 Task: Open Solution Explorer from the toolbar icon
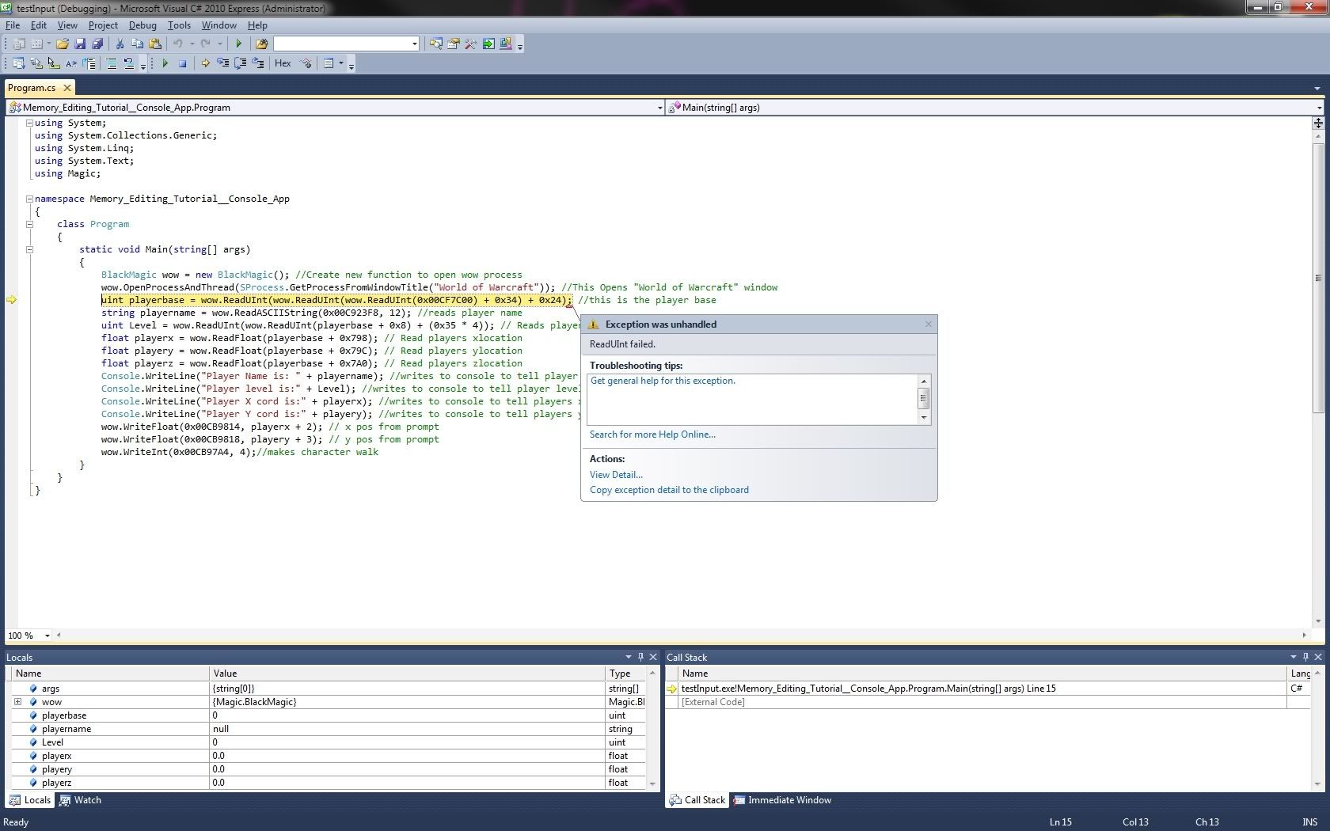tap(435, 44)
